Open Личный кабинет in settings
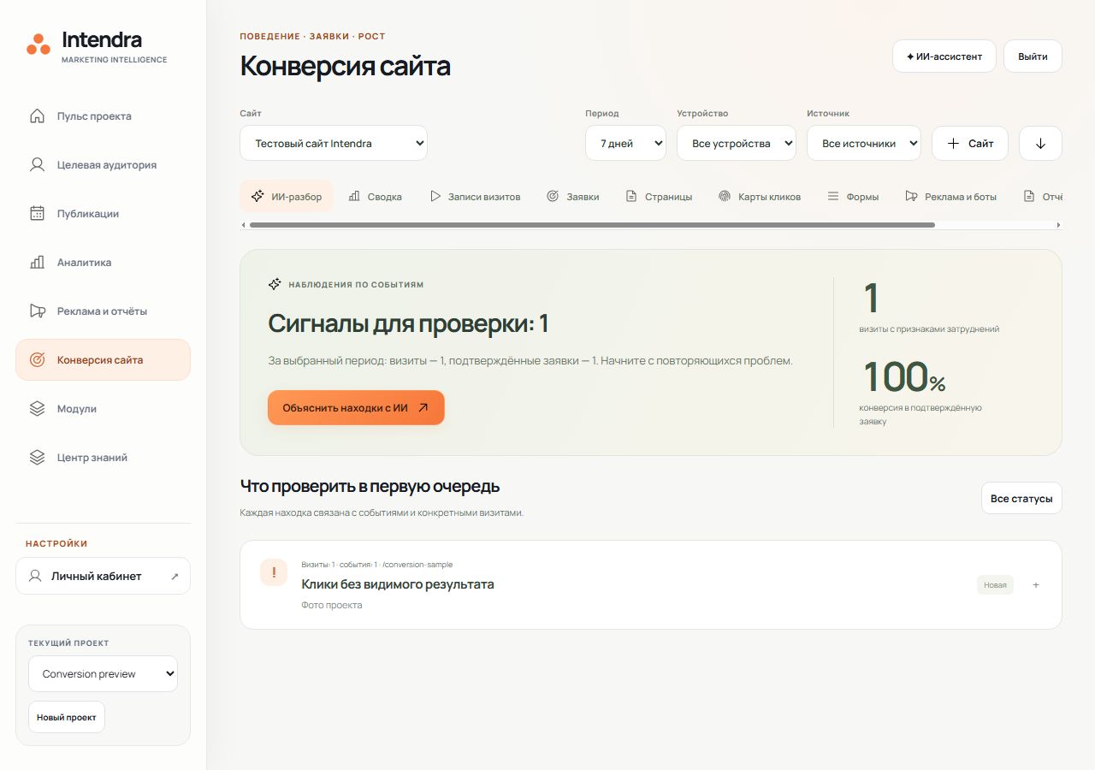Screen dimensions: 1095x770 tap(103, 577)
